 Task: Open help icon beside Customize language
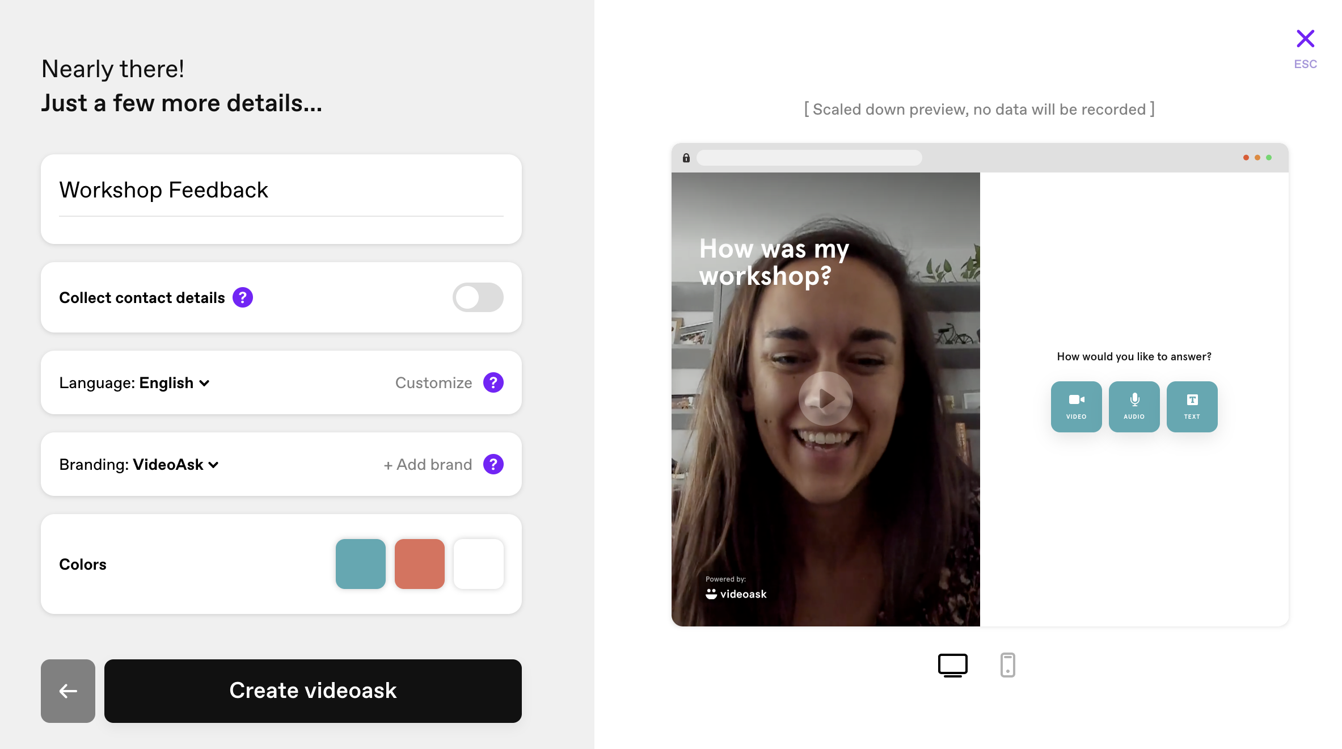[x=493, y=382]
